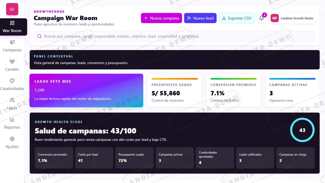Click the Conversion promedio 7.1% tile
Viewport: 325px width, 183px height.
pyautogui.click(x=54, y=158)
